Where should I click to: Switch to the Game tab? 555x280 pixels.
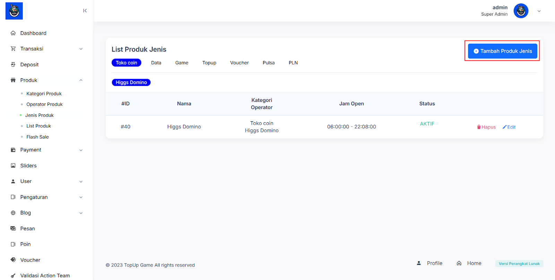pos(182,63)
